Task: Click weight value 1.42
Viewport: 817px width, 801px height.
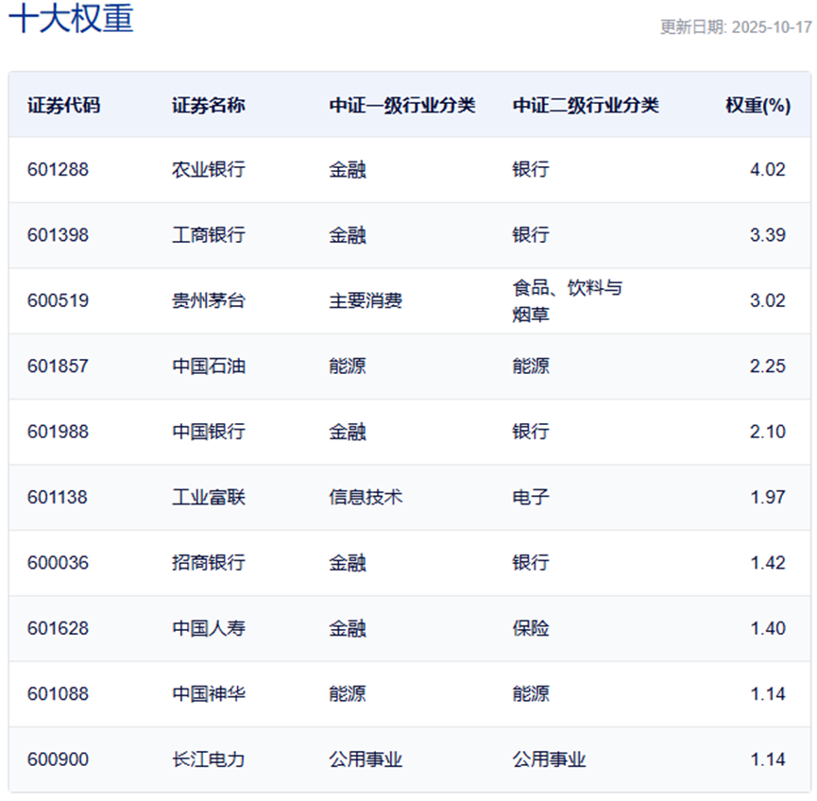Action: pos(768,563)
